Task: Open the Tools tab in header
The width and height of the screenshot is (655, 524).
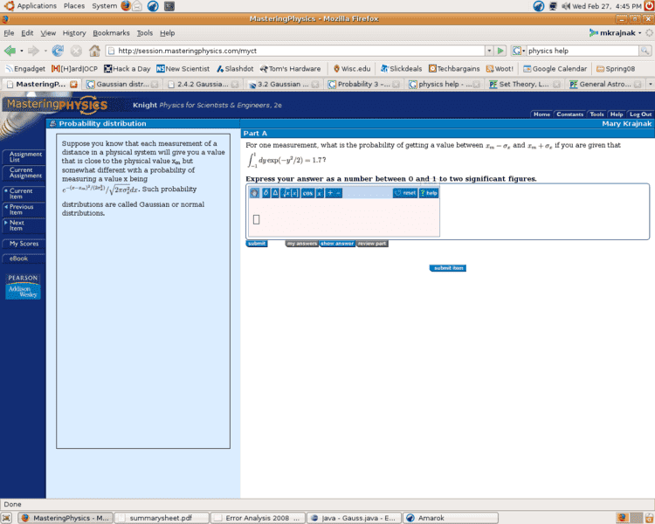Action: [x=596, y=114]
